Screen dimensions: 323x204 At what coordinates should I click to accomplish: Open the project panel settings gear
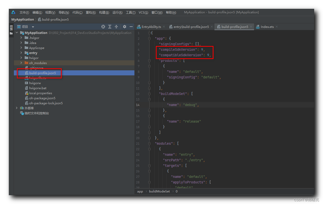pos(124,26)
